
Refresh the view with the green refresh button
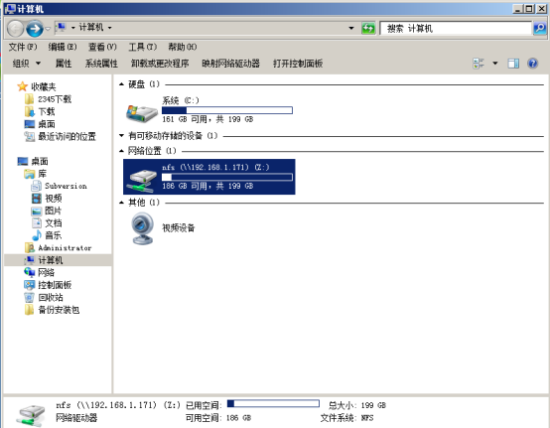click(x=368, y=28)
